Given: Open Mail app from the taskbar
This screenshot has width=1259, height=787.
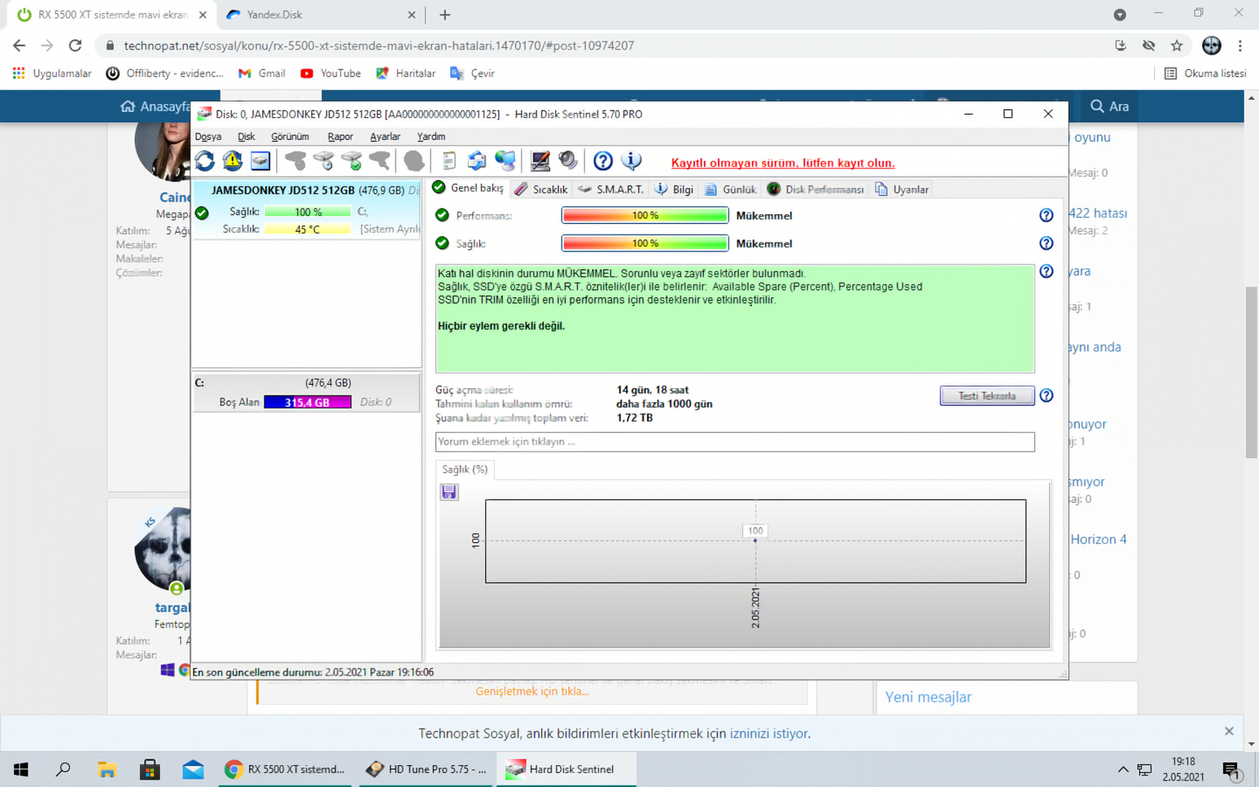Looking at the screenshot, I should click(x=193, y=770).
